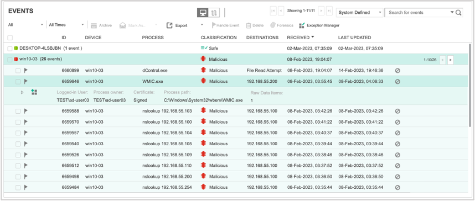Click the Mark As envelope icon

point(123,25)
